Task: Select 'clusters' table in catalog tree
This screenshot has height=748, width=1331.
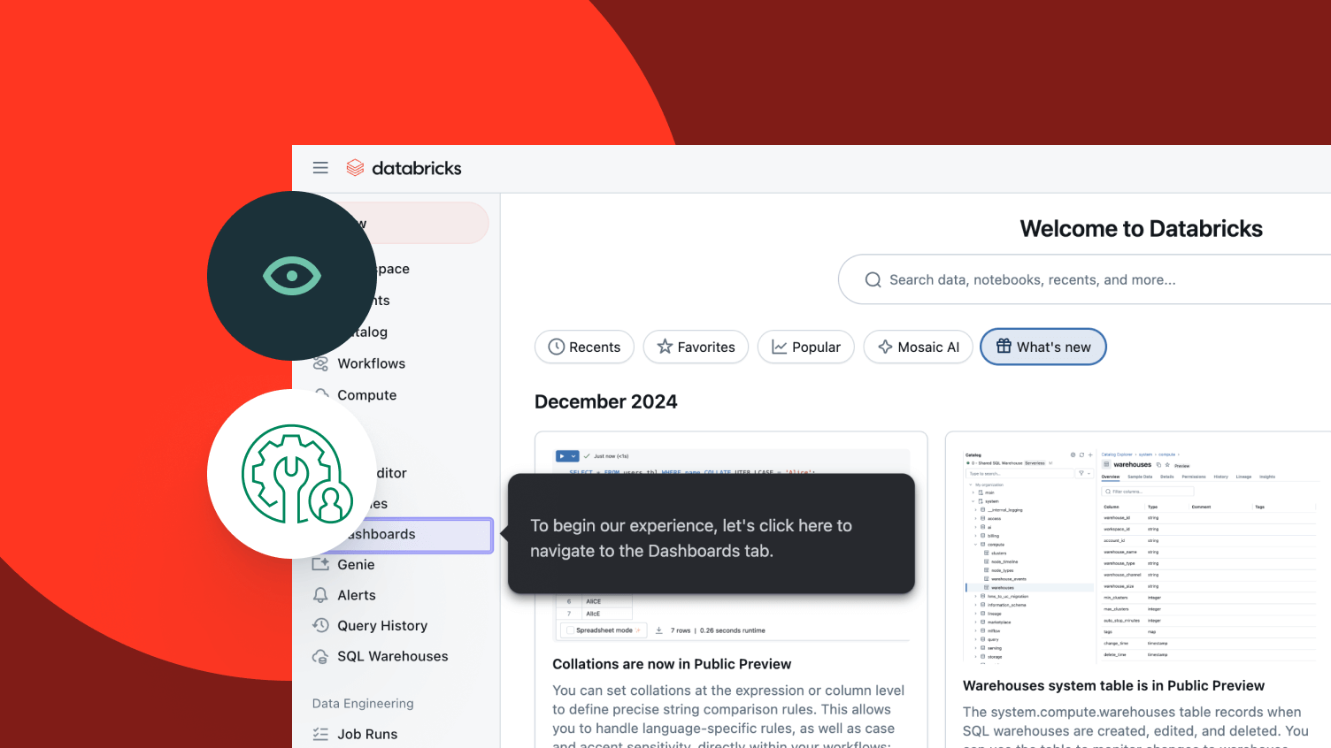Action: [x=998, y=553]
